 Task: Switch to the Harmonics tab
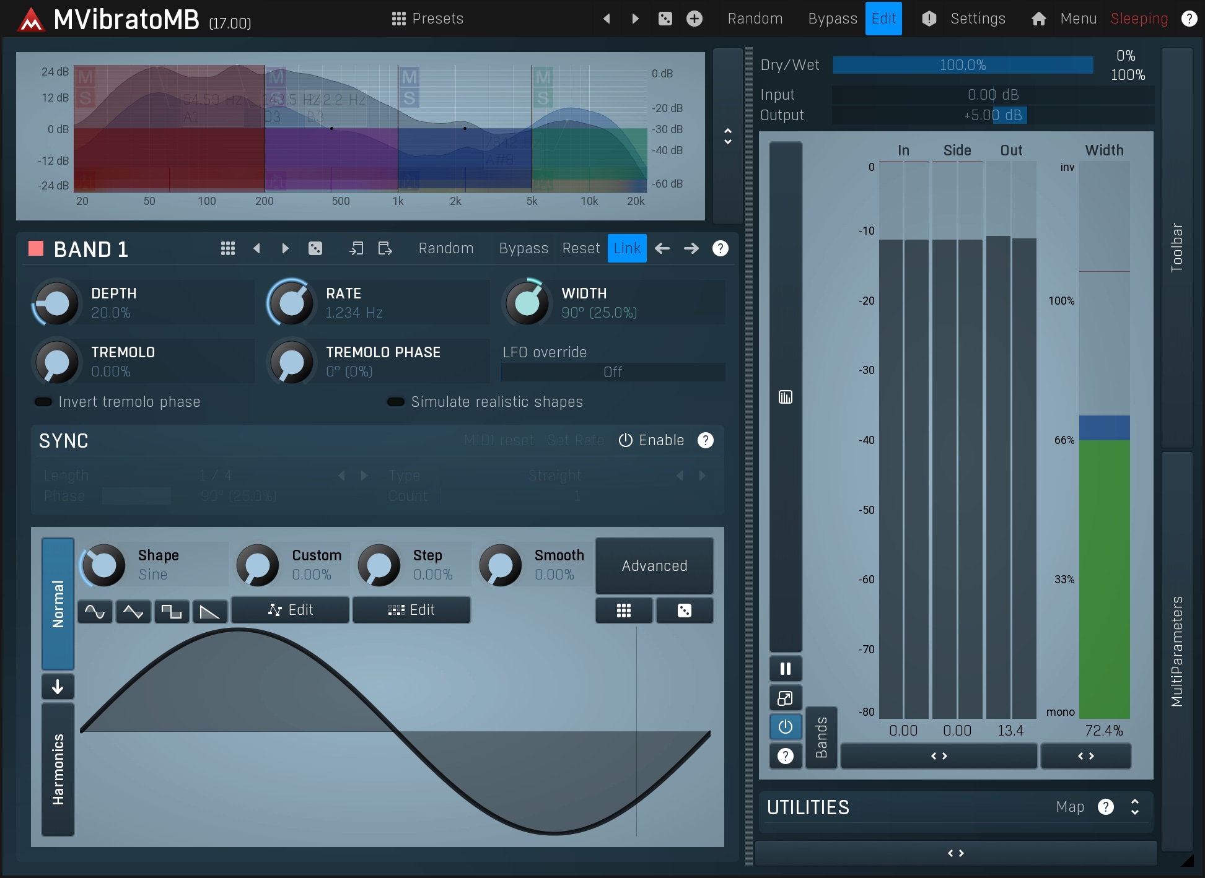click(x=58, y=769)
